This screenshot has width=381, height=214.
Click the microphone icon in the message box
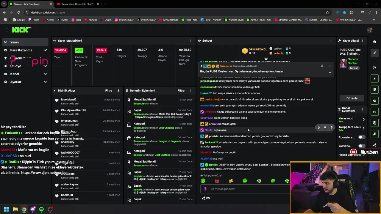[205, 189]
